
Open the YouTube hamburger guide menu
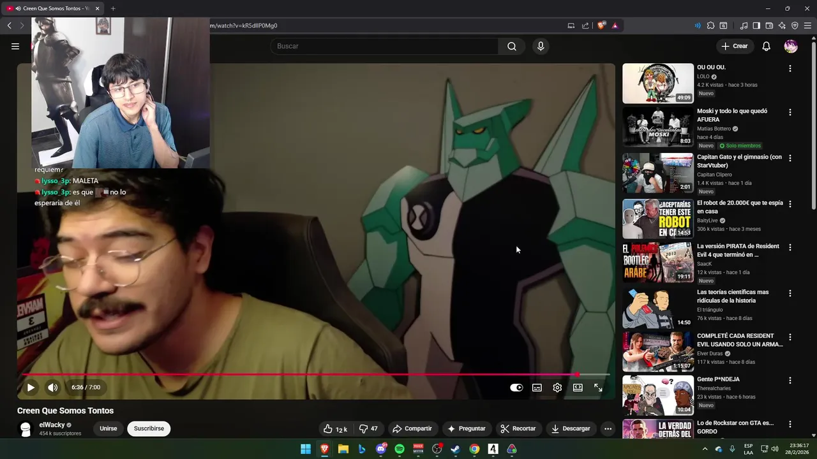pyautogui.click(x=15, y=46)
